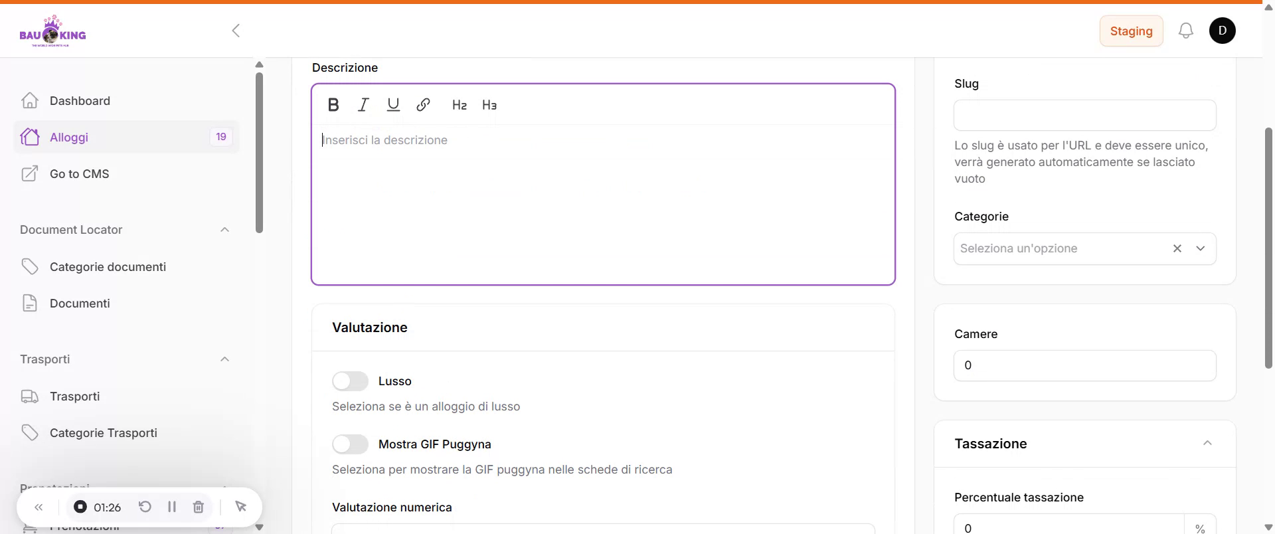Focus the Camere number field
Viewport: 1275px width, 534px height.
(1085, 365)
